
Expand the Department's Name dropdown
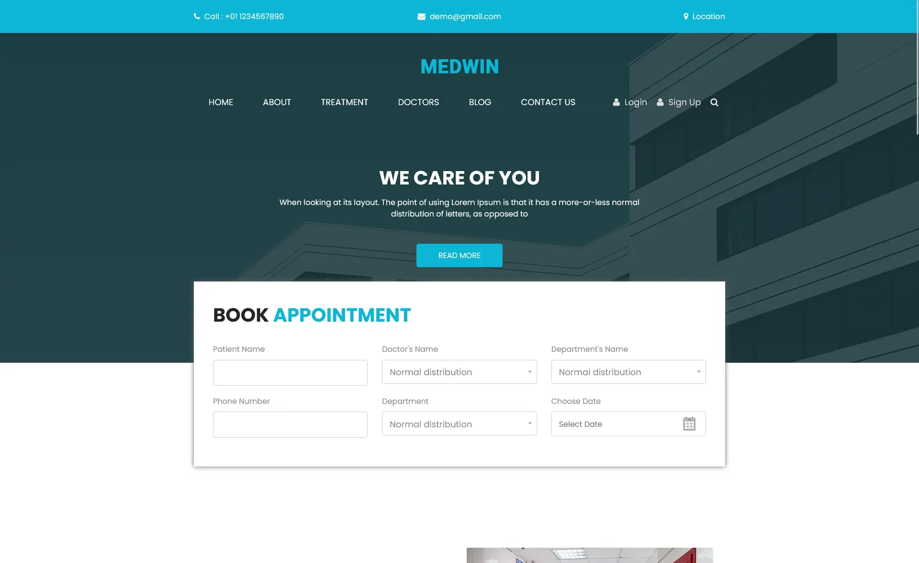click(x=628, y=372)
